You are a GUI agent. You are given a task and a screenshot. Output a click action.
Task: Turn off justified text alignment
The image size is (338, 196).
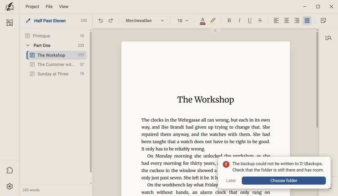click(307, 20)
